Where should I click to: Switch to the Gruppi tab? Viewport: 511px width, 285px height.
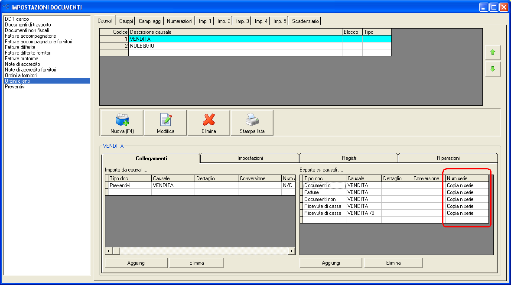click(x=126, y=21)
